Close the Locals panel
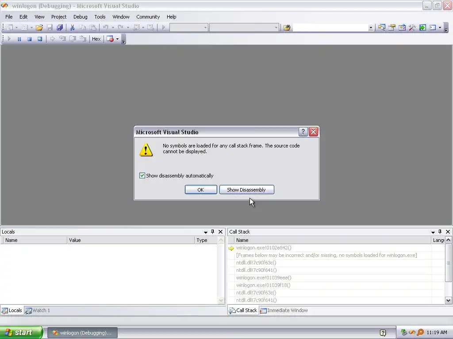Screen dimensions: 453x339 [x=220, y=232]
